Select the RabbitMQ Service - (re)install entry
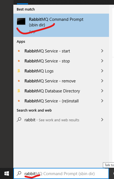Image resolution: width=114 pixels, height=179 pixels. (x=61, y=101)
